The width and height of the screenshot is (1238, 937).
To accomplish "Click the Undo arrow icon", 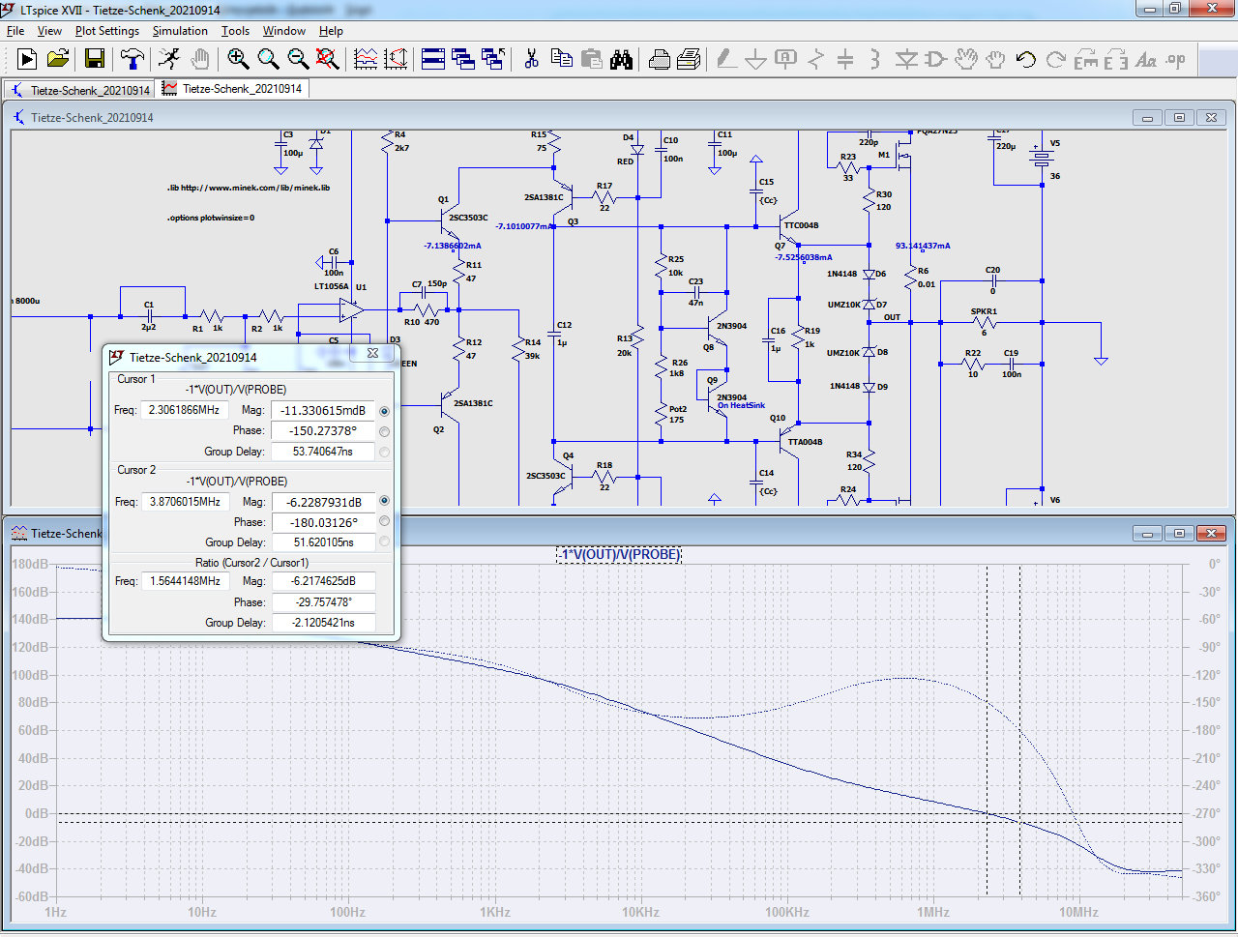I will (1025, 59).
